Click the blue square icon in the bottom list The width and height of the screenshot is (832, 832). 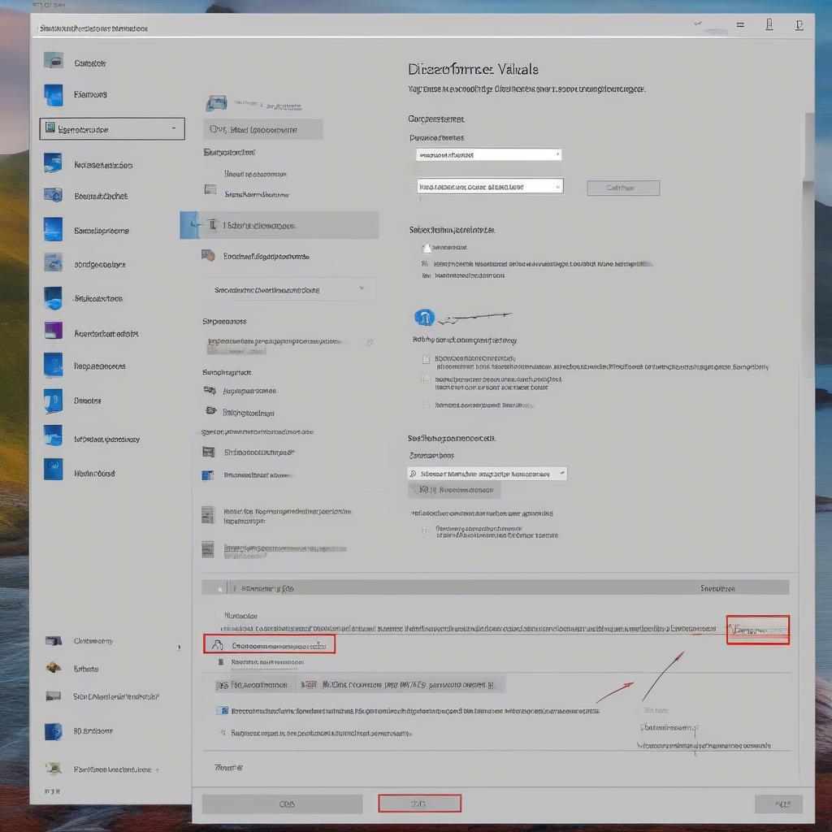pyautogui.click(x=222, y=710)
